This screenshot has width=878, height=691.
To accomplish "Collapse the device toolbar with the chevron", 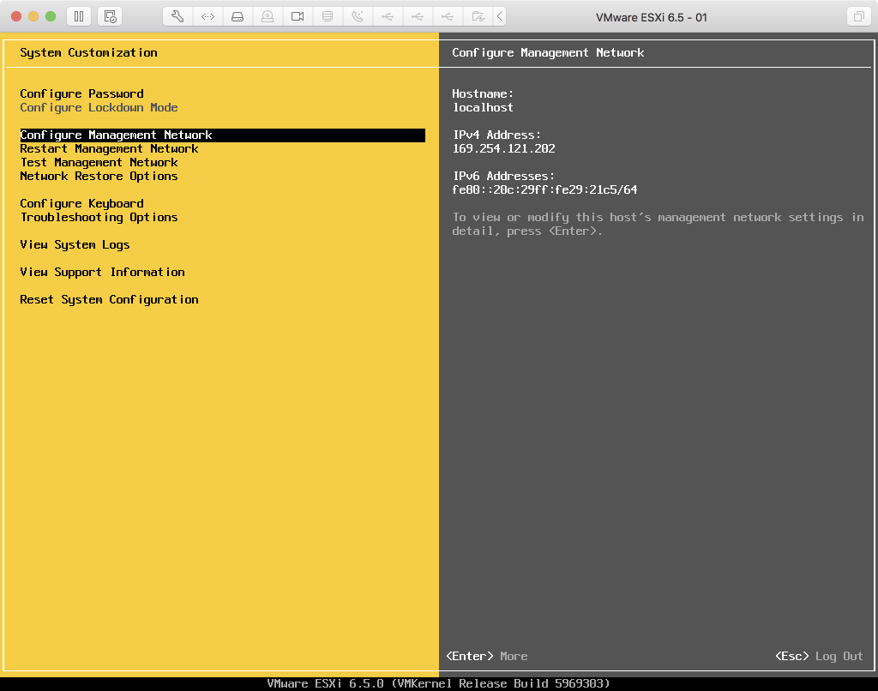I will pos(501,16).
